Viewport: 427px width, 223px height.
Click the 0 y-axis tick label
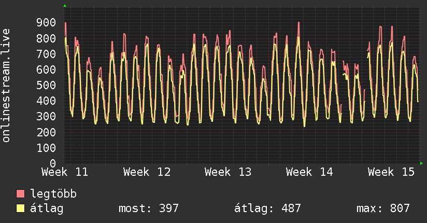(x=53, y=163)
